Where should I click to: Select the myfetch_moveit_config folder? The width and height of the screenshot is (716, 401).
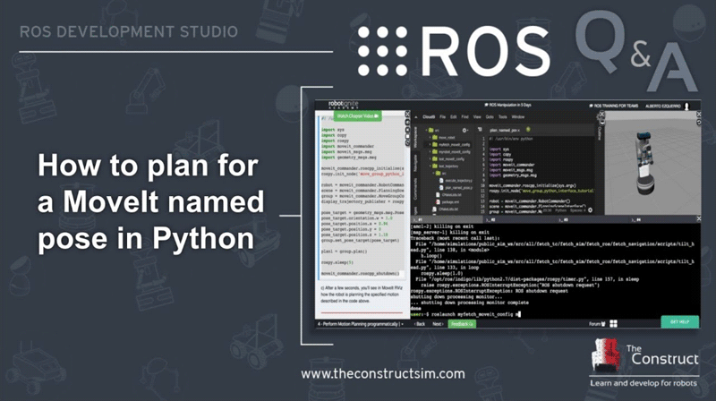(x=455, y=144)
